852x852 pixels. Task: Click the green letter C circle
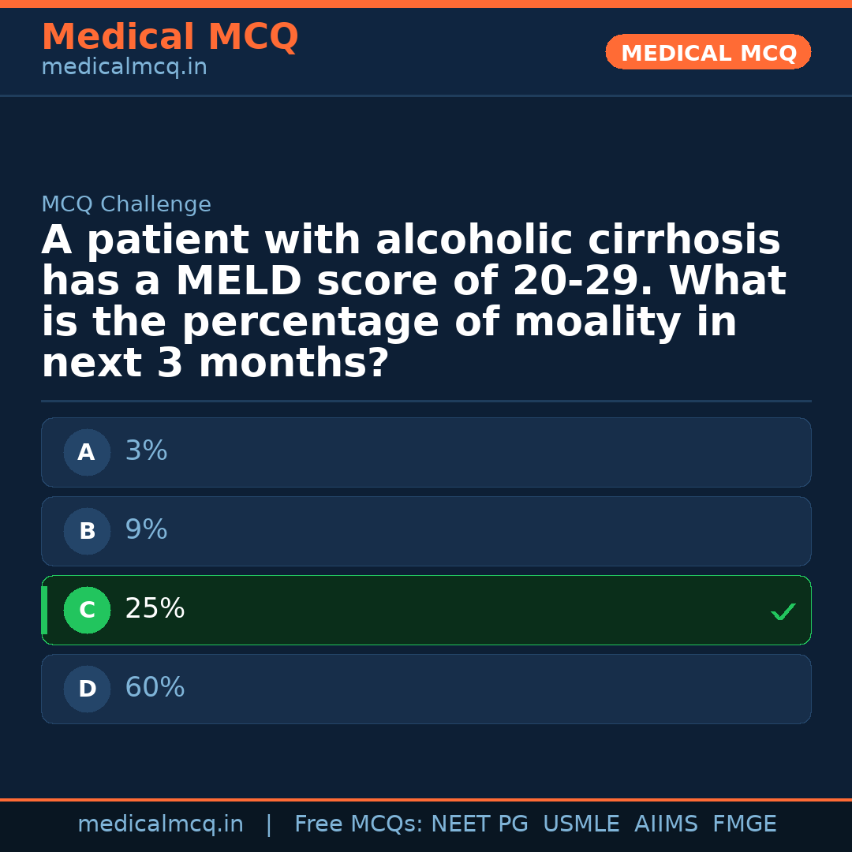[x=87, y=611]
